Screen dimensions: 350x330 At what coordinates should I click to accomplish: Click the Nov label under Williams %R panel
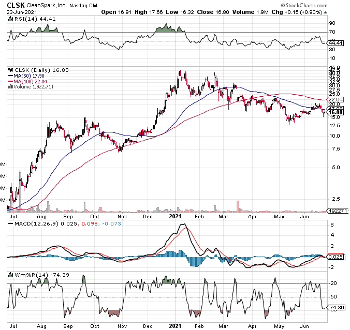122,326
